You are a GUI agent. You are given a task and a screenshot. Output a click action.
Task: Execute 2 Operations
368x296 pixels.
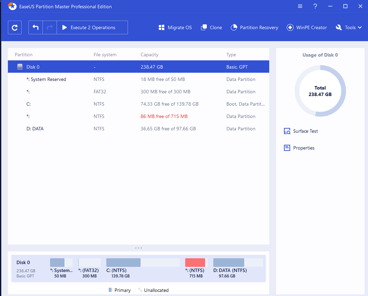[x=92, y=27]
